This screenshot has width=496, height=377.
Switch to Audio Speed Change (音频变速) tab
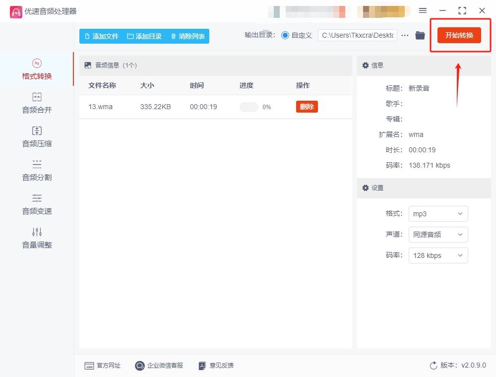tap(37, 205)
